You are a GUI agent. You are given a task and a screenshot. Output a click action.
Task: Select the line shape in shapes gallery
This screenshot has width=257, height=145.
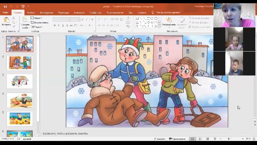point(141,19)
